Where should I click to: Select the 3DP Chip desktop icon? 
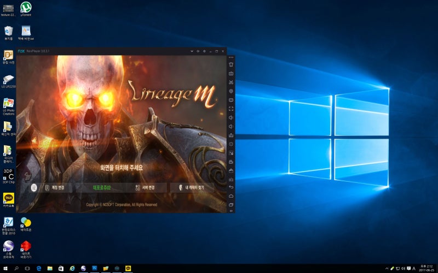[x=8, y=176]
